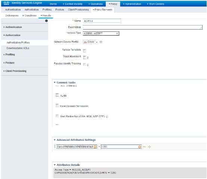Check the Web Redirection option

click(57, 116)
